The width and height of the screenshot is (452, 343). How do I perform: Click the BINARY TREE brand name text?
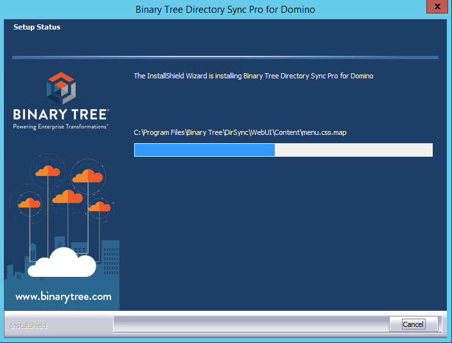(61, 114)
